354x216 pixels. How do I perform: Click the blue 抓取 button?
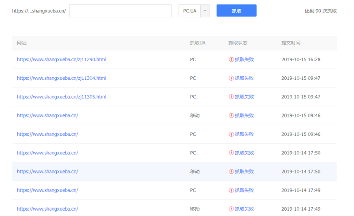point(237,11)
